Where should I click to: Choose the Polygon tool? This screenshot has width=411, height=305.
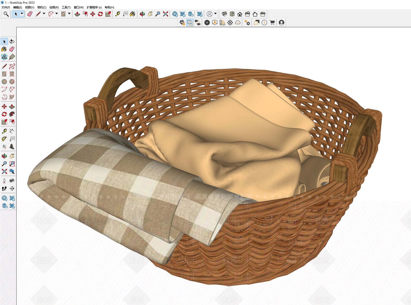tap(12, 82)
